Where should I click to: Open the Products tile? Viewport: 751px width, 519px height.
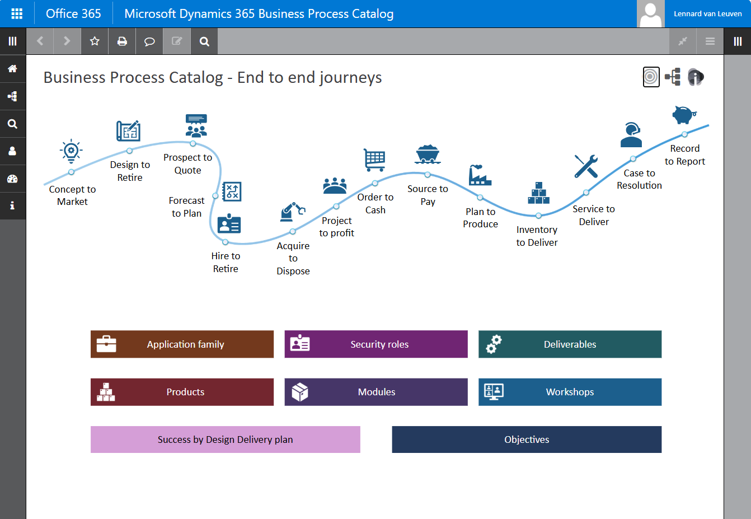(182, 392)
